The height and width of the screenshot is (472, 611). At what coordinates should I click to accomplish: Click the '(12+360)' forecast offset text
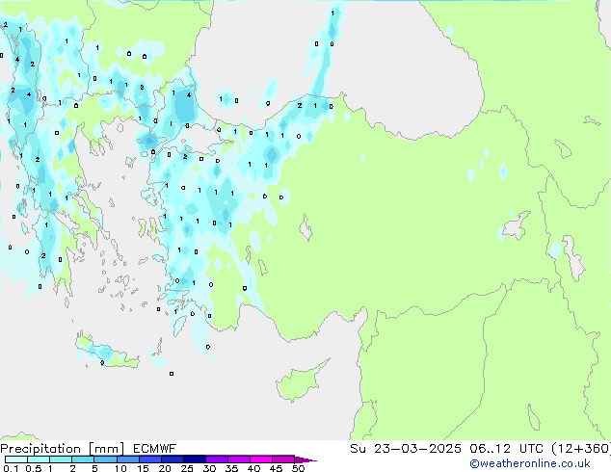[581, 449]
